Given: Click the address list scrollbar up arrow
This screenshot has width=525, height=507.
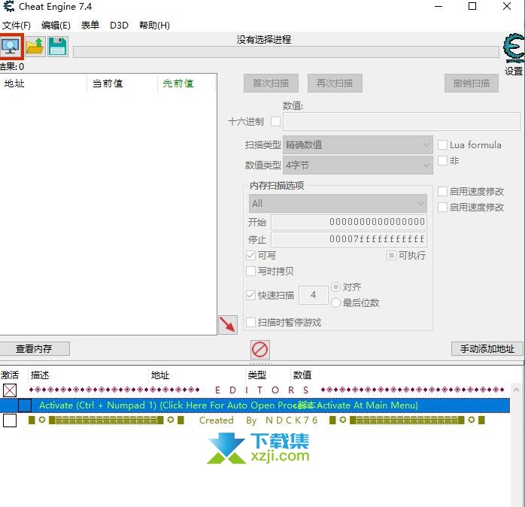Looking at the screenshot, I should (x=516, y=390).
